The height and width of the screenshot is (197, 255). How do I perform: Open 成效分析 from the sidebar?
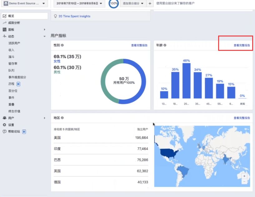coord(14,23)
